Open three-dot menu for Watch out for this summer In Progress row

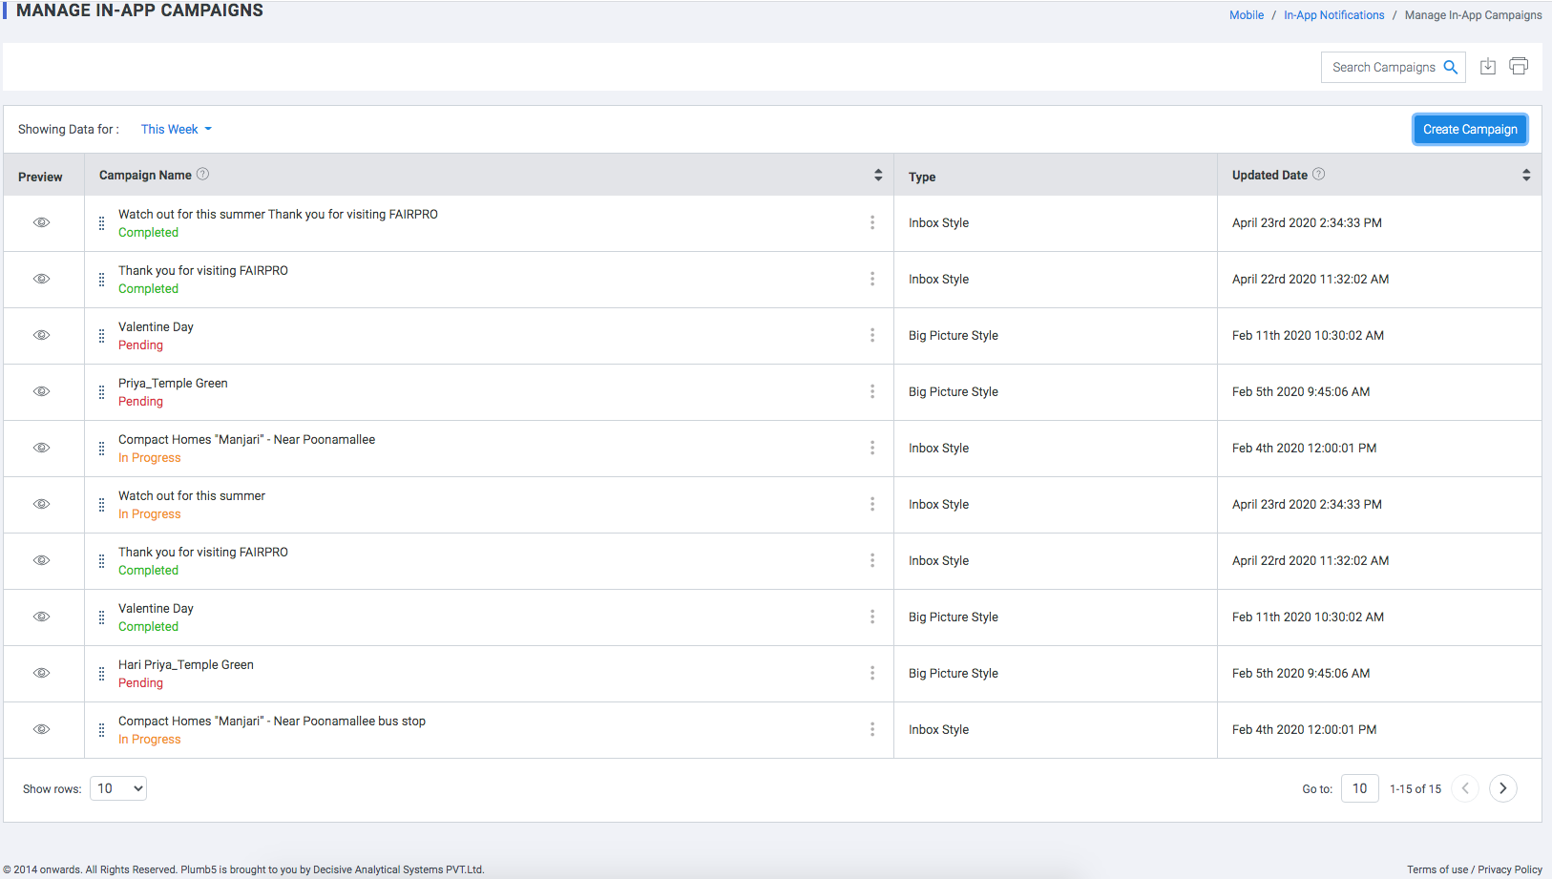pos(872,504)
